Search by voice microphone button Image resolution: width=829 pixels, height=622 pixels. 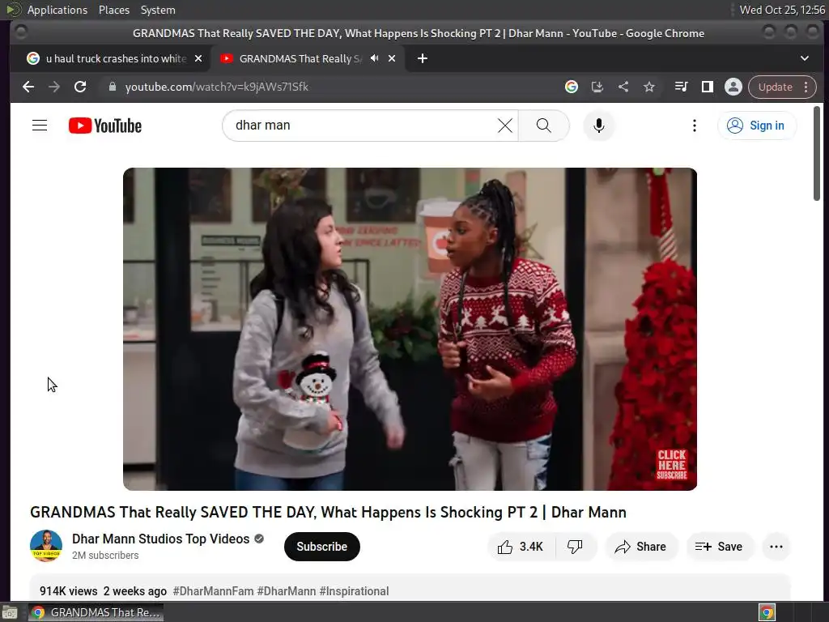598,126
